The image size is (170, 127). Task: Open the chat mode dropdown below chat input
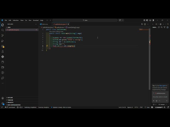tap(155, 105)
